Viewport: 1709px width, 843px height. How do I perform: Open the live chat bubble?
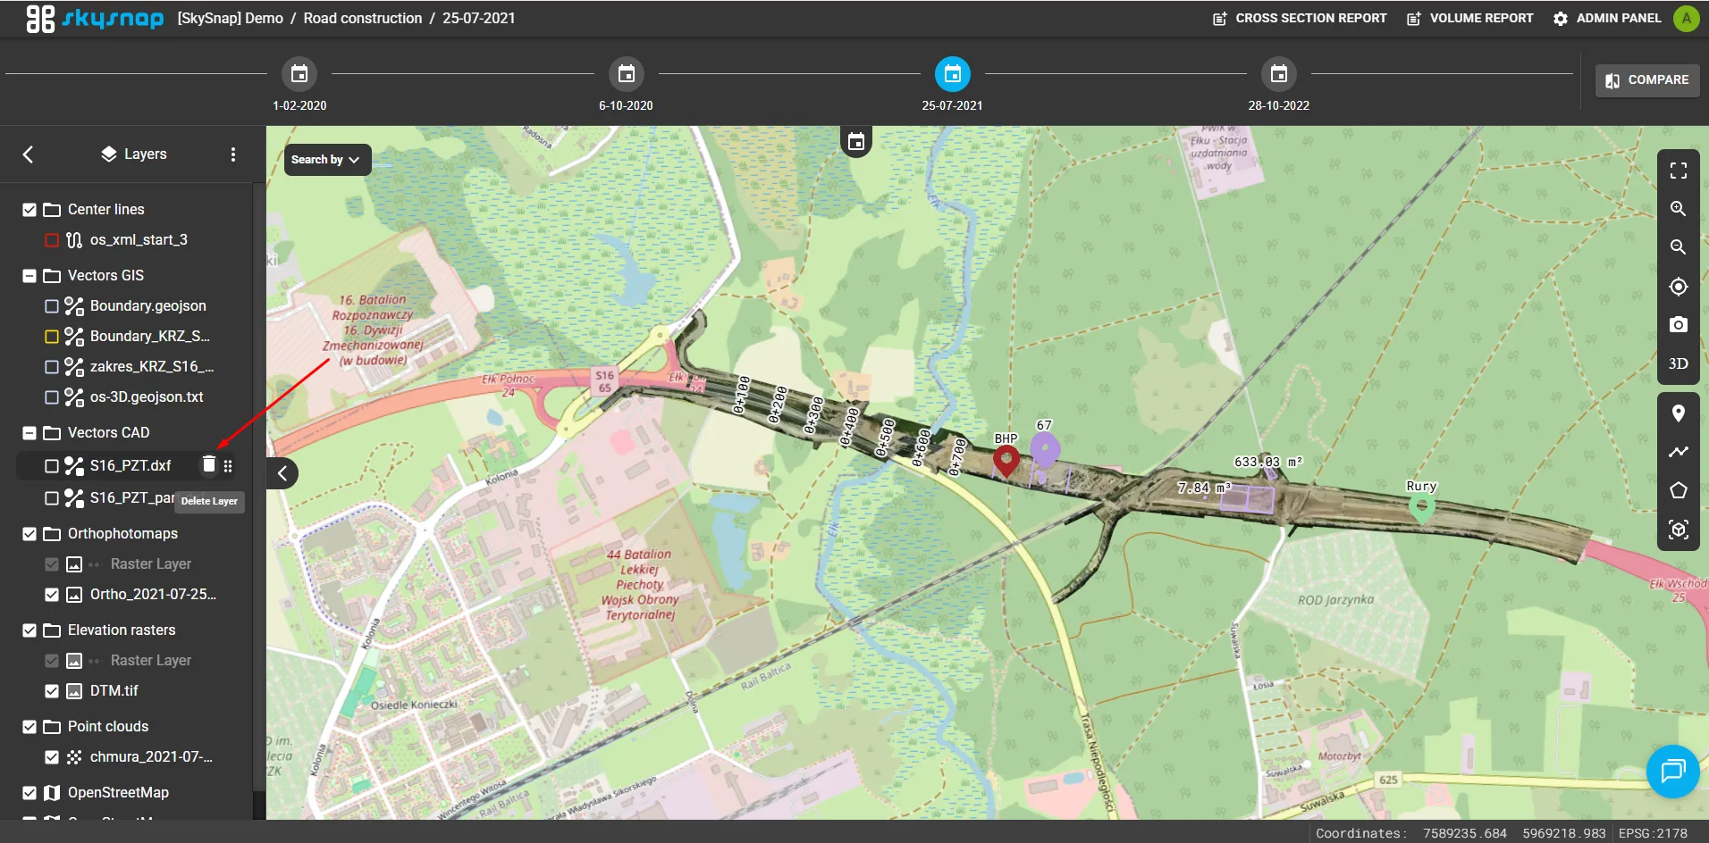click(1671, 771)
